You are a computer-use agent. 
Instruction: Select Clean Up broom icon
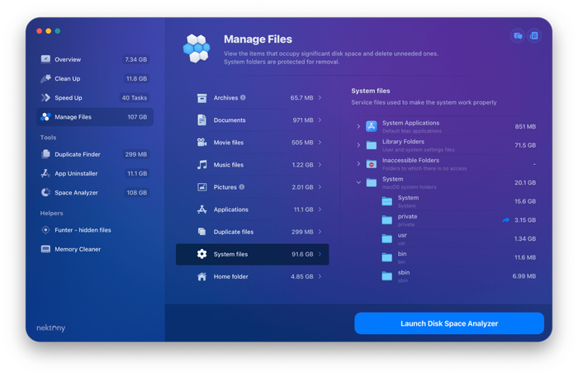coord(45,78)
